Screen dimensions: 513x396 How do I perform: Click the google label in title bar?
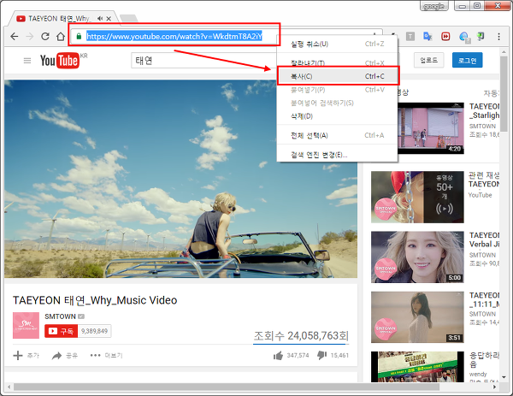(x=433, y=6)
